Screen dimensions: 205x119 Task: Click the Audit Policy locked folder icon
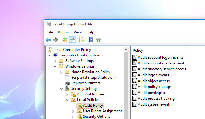click(79, 105)
